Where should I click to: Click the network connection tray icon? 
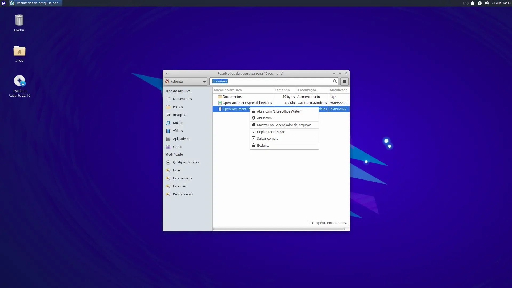[466, 3]
